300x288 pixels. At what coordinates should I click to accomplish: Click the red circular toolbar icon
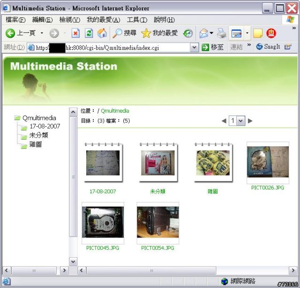[271, 33]
